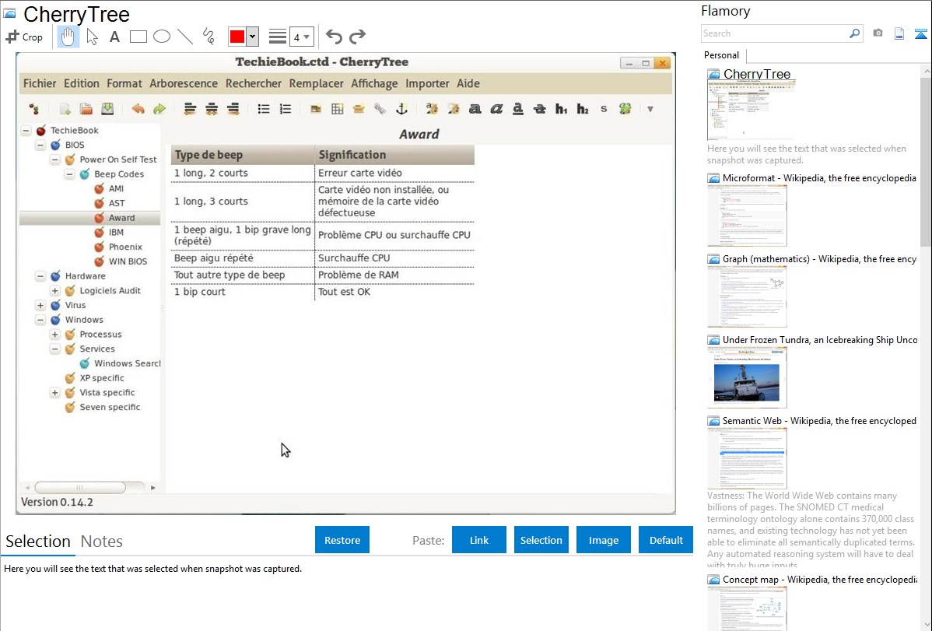Click the CherryTree anchor icon

pyautogui.click(x=401, y=109)
